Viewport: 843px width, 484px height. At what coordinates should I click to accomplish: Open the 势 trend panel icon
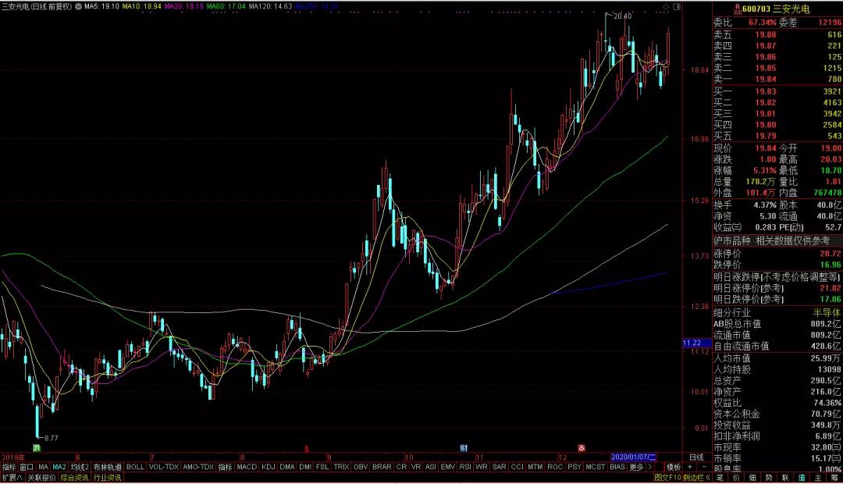tap(768, 477)
